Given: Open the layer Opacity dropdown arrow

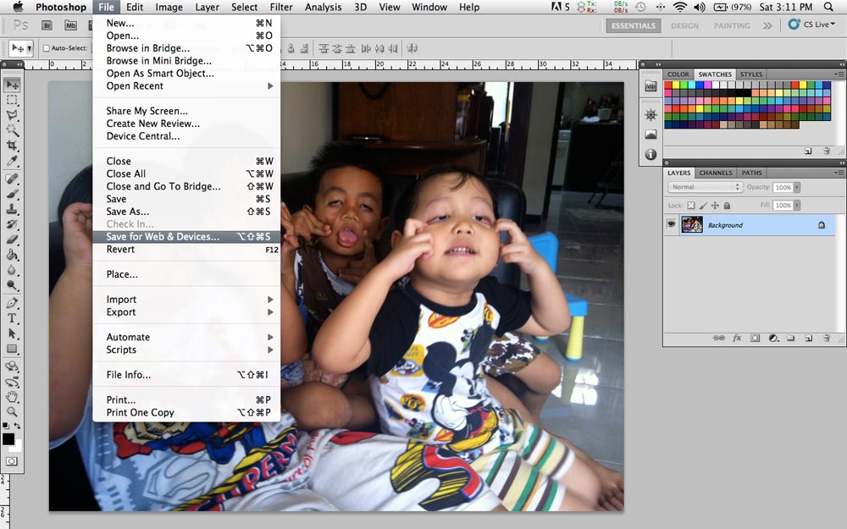Looking at the screenshot, I should [x=797, y=187].
